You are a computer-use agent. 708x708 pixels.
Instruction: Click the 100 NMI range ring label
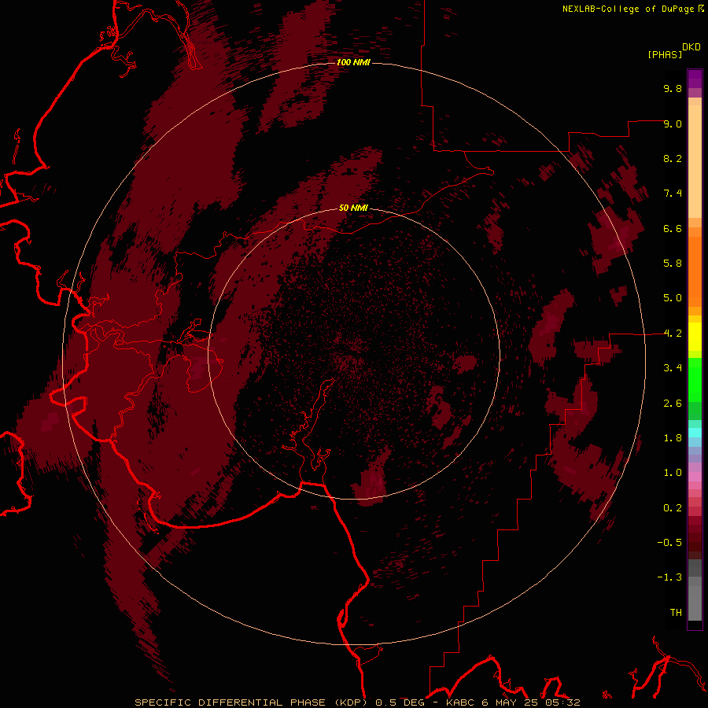pyautogui.click(x=353, y=62)
